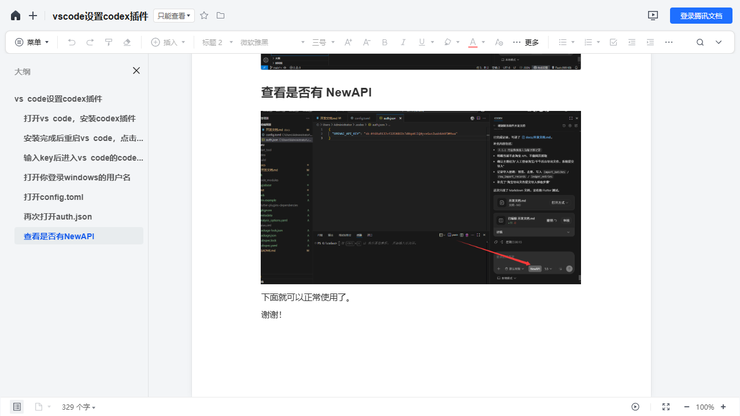Viewport: 740px width, 416px height.
Task: Jump to outline item 输入key后进入vs code
Action: (x=83, y=158)
